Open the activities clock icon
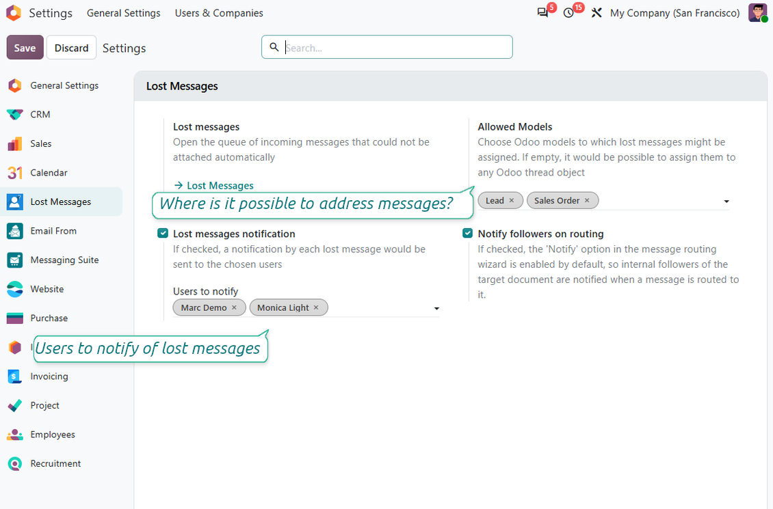 [569, 13]
